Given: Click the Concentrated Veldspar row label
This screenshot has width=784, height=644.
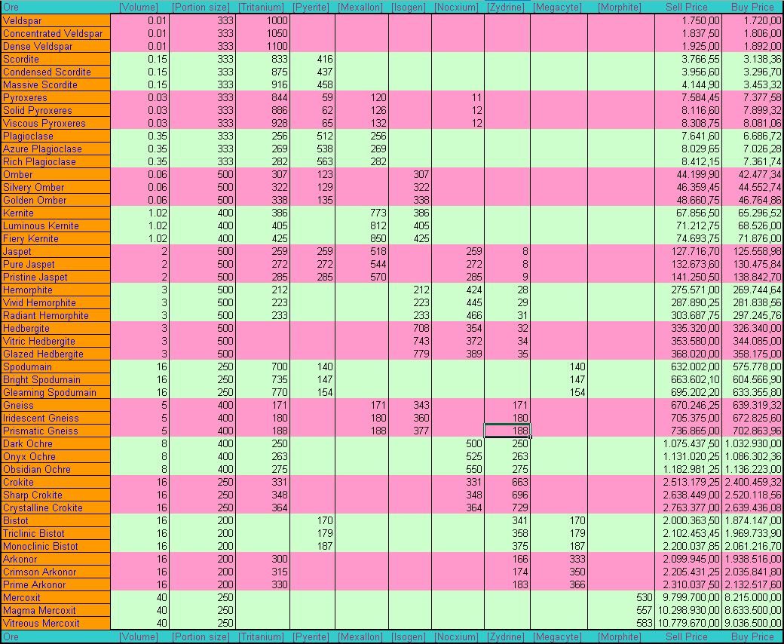Looking at the screenshot, I should (55, 33).
